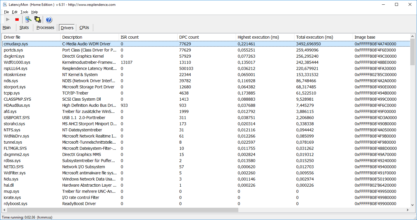
Task: Click the vertical scrollbar up arrow
Action: tap(412, 37)
